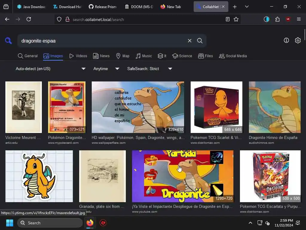Open Dragonite Himno de España thumbnail

pos(275,107)
